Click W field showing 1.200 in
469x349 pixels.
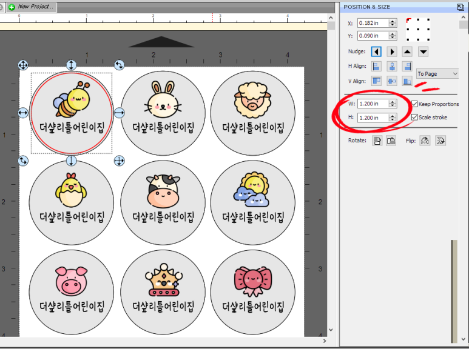pos(373,104)
